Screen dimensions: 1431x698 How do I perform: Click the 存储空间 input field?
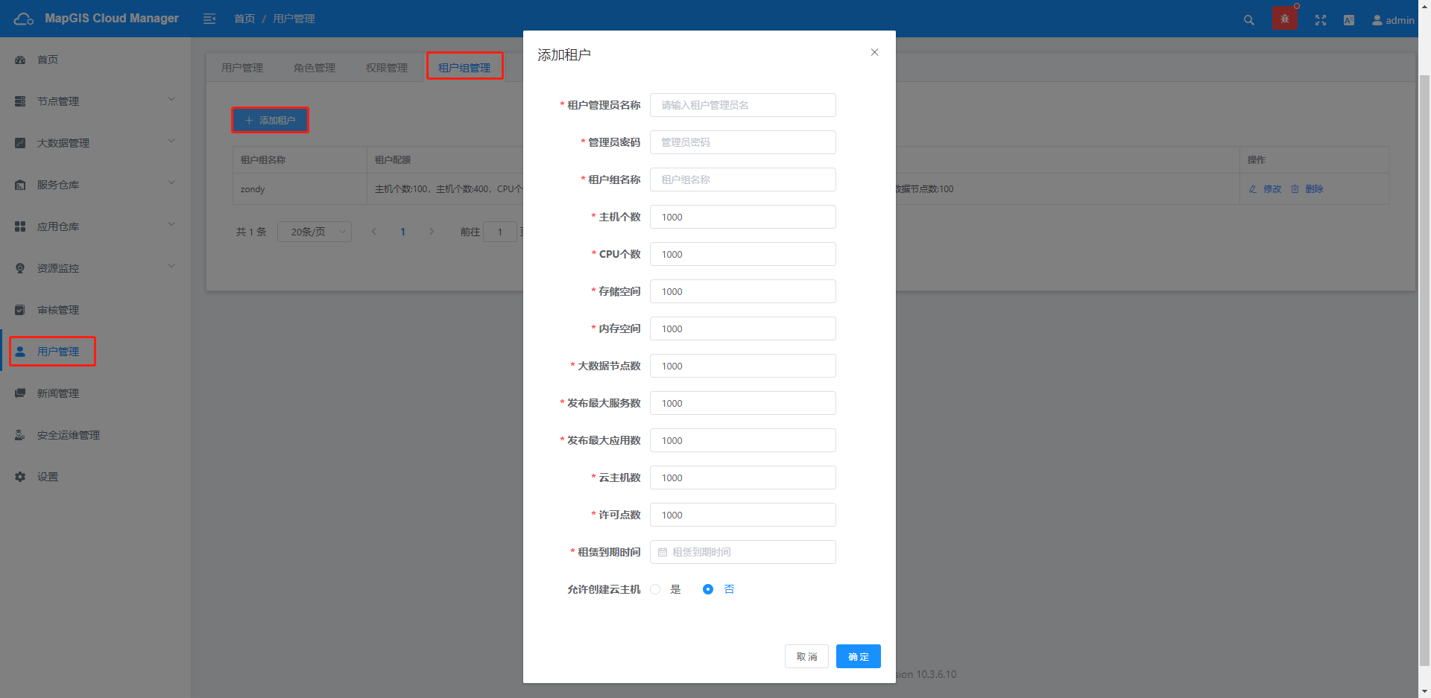(x=743, y=291)
